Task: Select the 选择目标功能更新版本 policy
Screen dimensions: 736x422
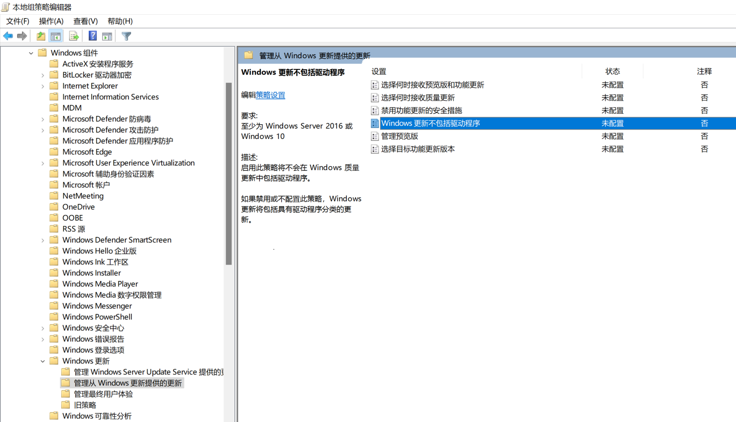Action: point(418,149)
